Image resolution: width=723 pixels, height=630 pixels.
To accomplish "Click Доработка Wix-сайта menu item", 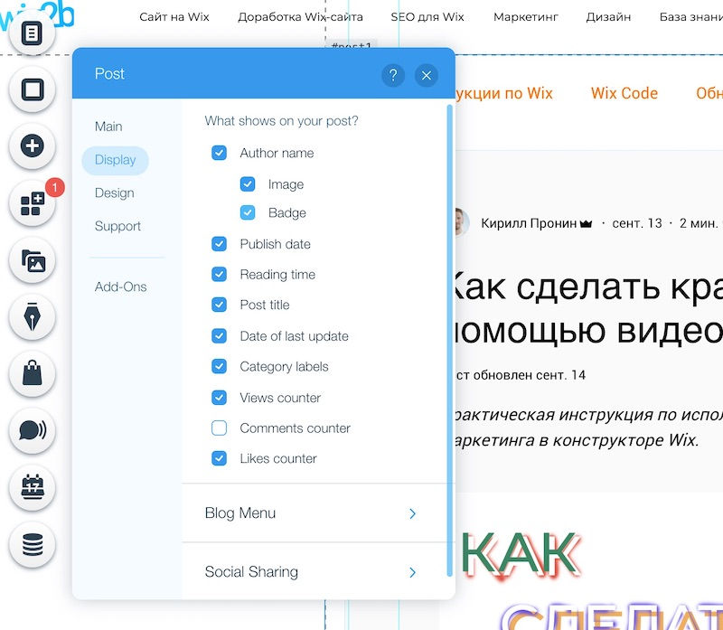I will click(x=300, y=17).
